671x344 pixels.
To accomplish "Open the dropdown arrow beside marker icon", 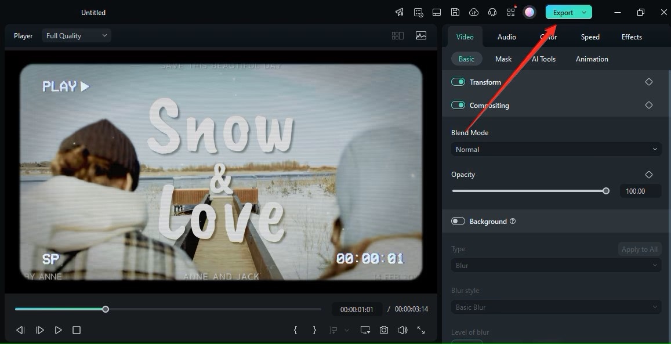I will point(347,330).
